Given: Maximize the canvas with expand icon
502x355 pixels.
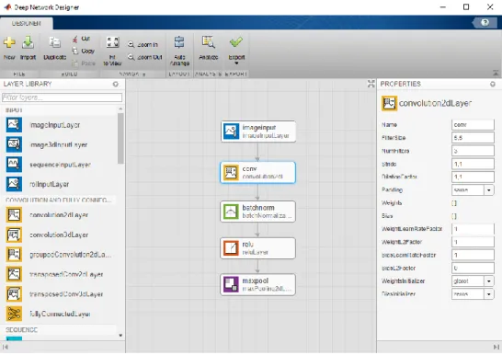Looking at the screenshot, I should pos(371,84).
